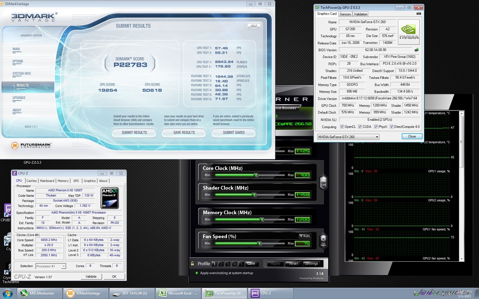Click the User Define fan icon
Image resolution: width=479 pixels, height=299 pixels.
pyautogui.click(x=323, y=240)
